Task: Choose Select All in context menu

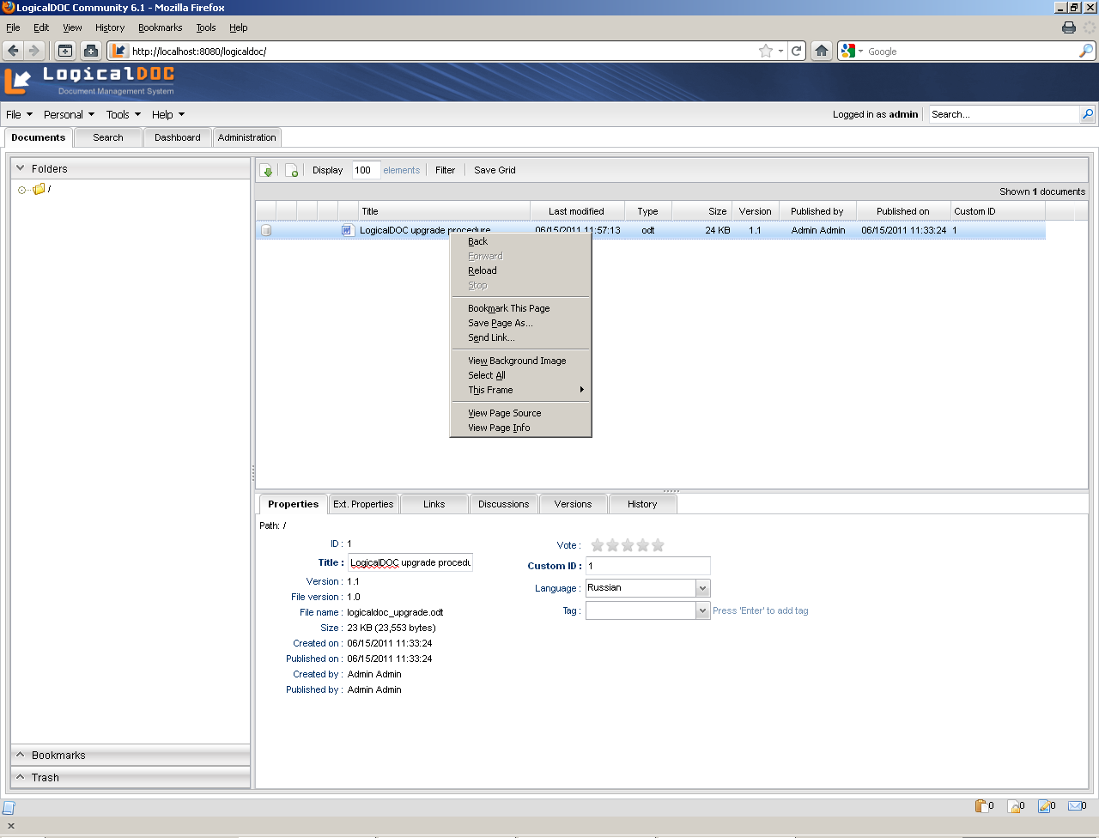Action: [x=521, y=375]
